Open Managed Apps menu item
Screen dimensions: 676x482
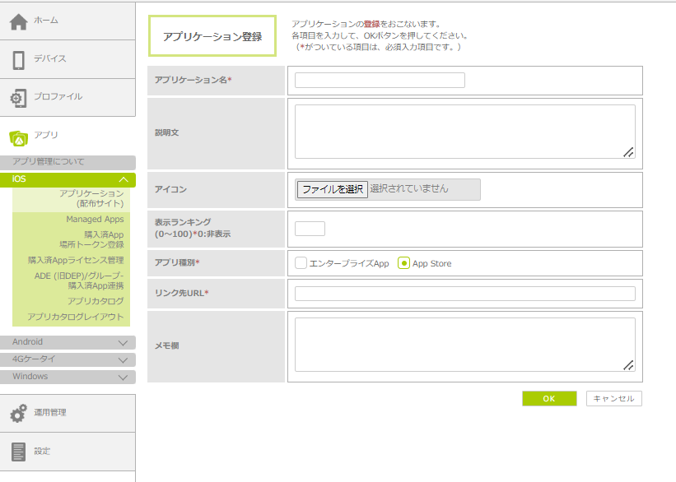[95, 220]
